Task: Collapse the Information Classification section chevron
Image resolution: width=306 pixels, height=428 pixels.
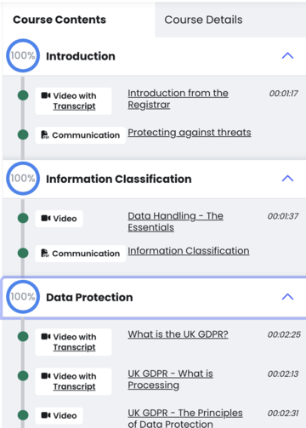Action: pyautogui.click(x=287, y=179)
